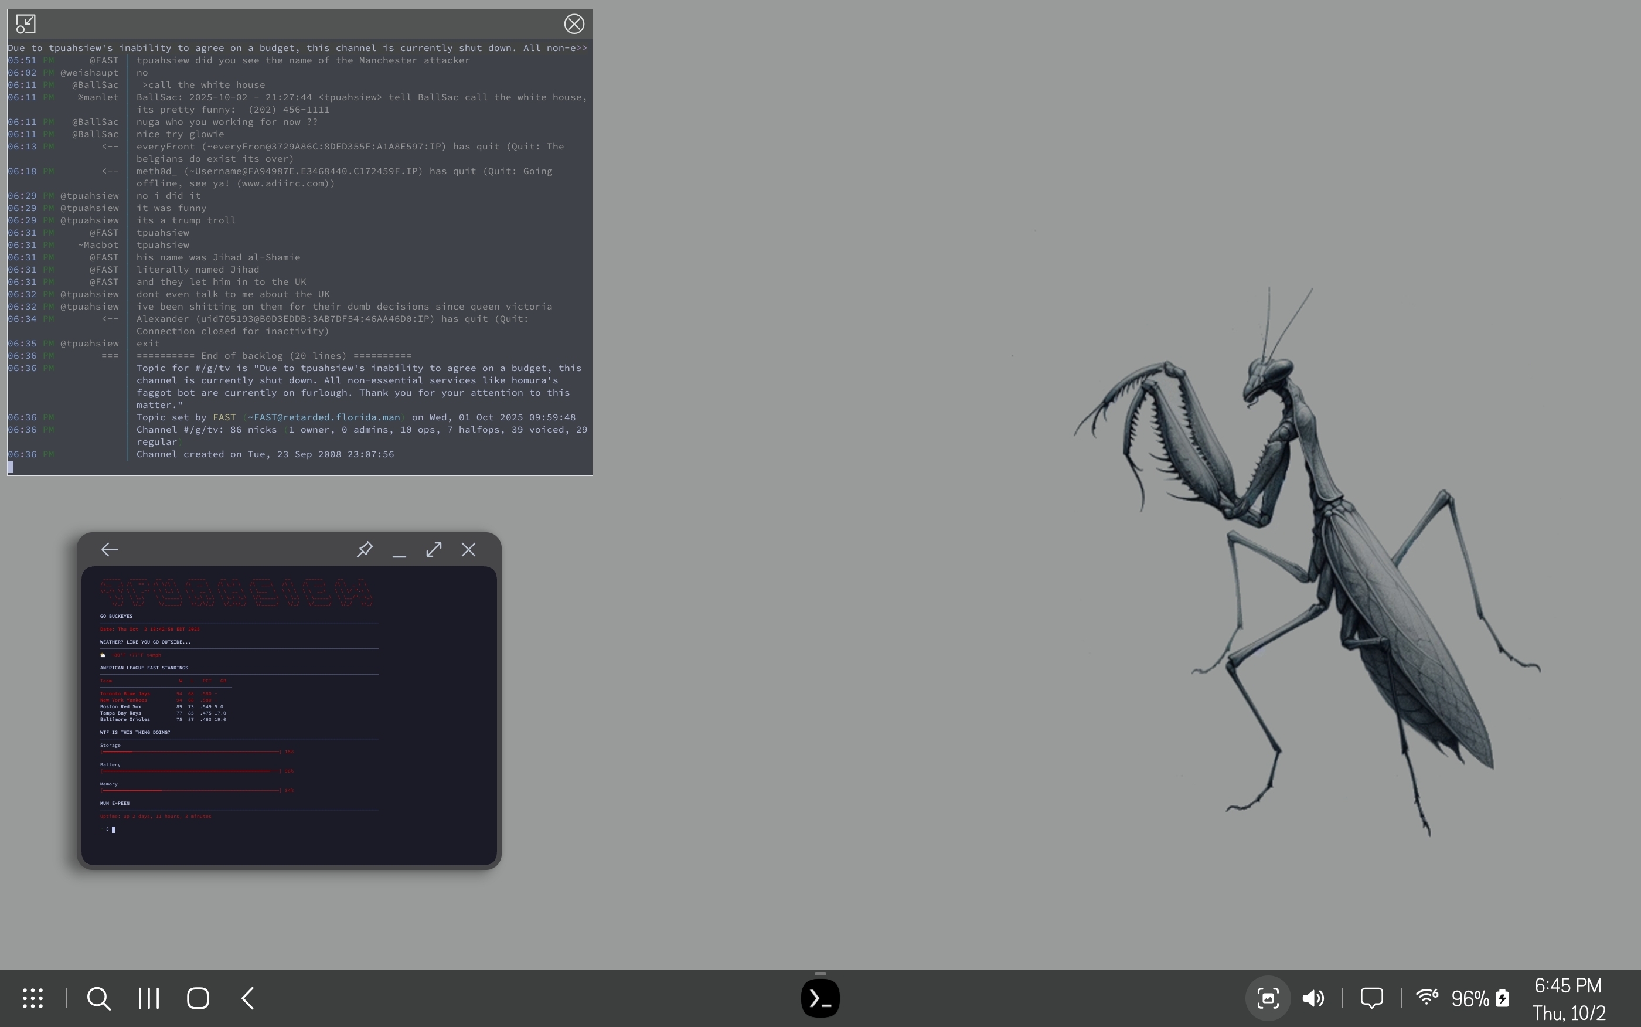Open the app drawer grid icon
1641x1027 pixels.
(33, 998)
